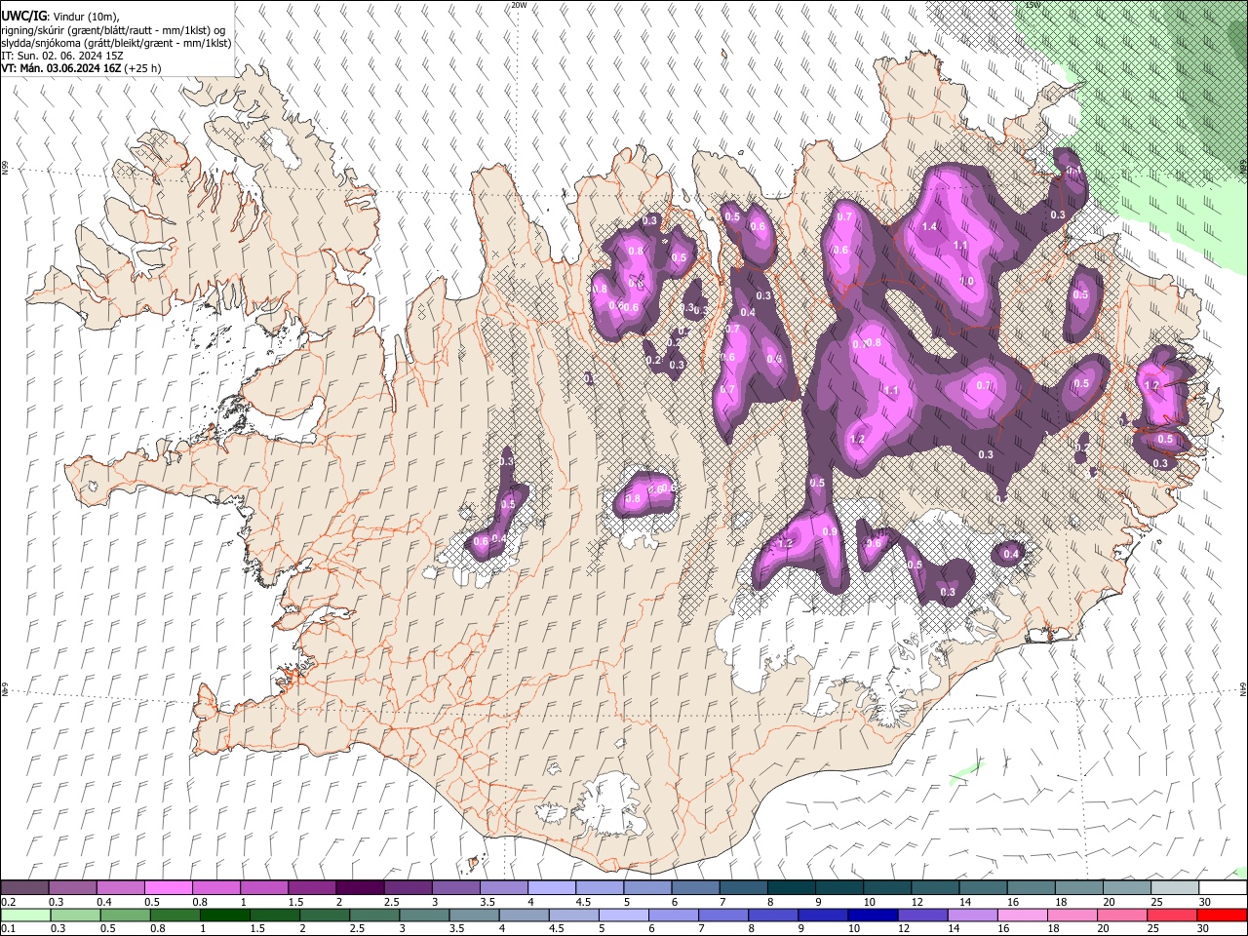Click the 20W longitude label

[x=519, y=5]
